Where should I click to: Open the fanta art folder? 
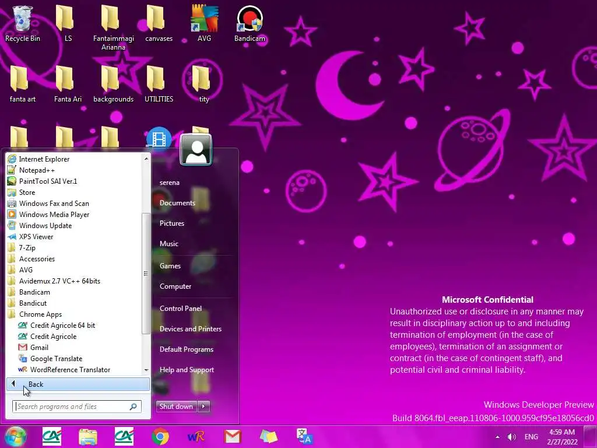click(23, 84)
